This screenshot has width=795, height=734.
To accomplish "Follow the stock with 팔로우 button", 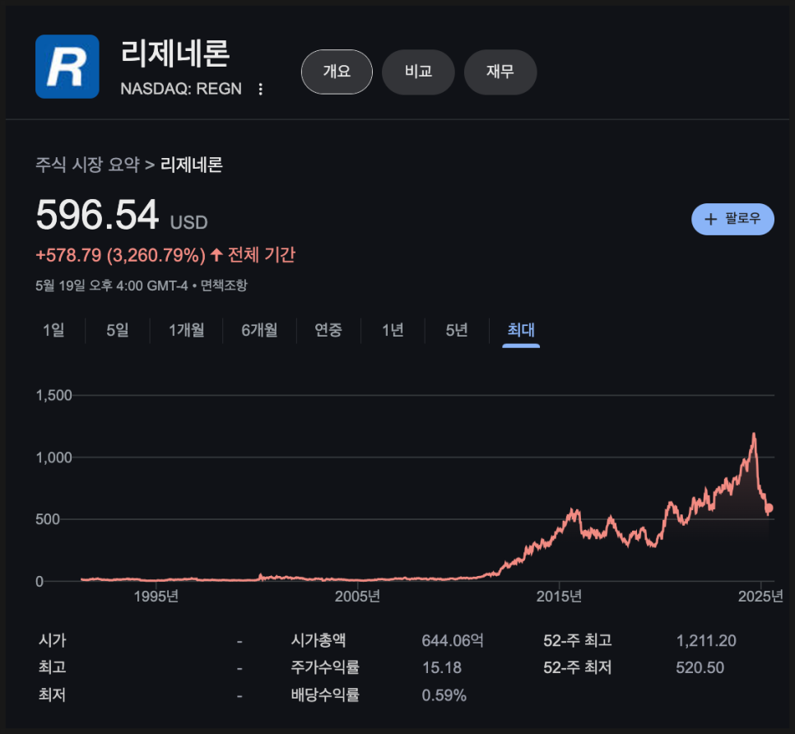I will point(732,219).
